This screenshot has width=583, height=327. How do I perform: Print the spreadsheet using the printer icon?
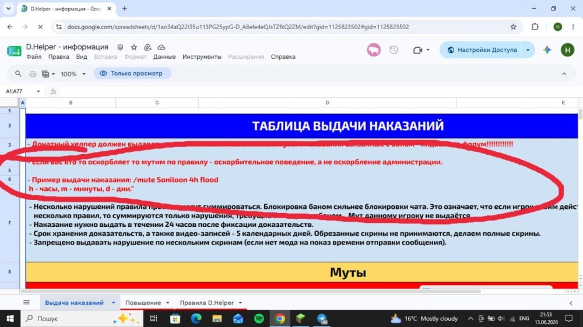[x=33, y=74]
